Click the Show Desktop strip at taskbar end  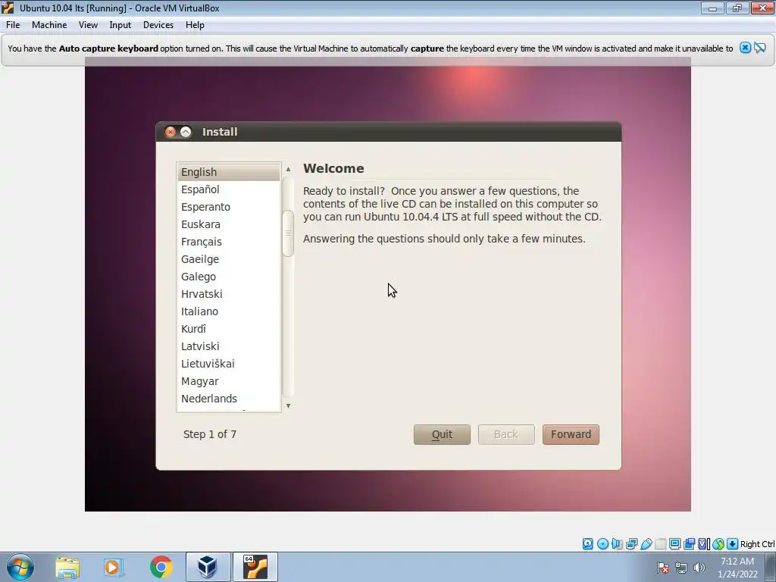coord(771,567)
